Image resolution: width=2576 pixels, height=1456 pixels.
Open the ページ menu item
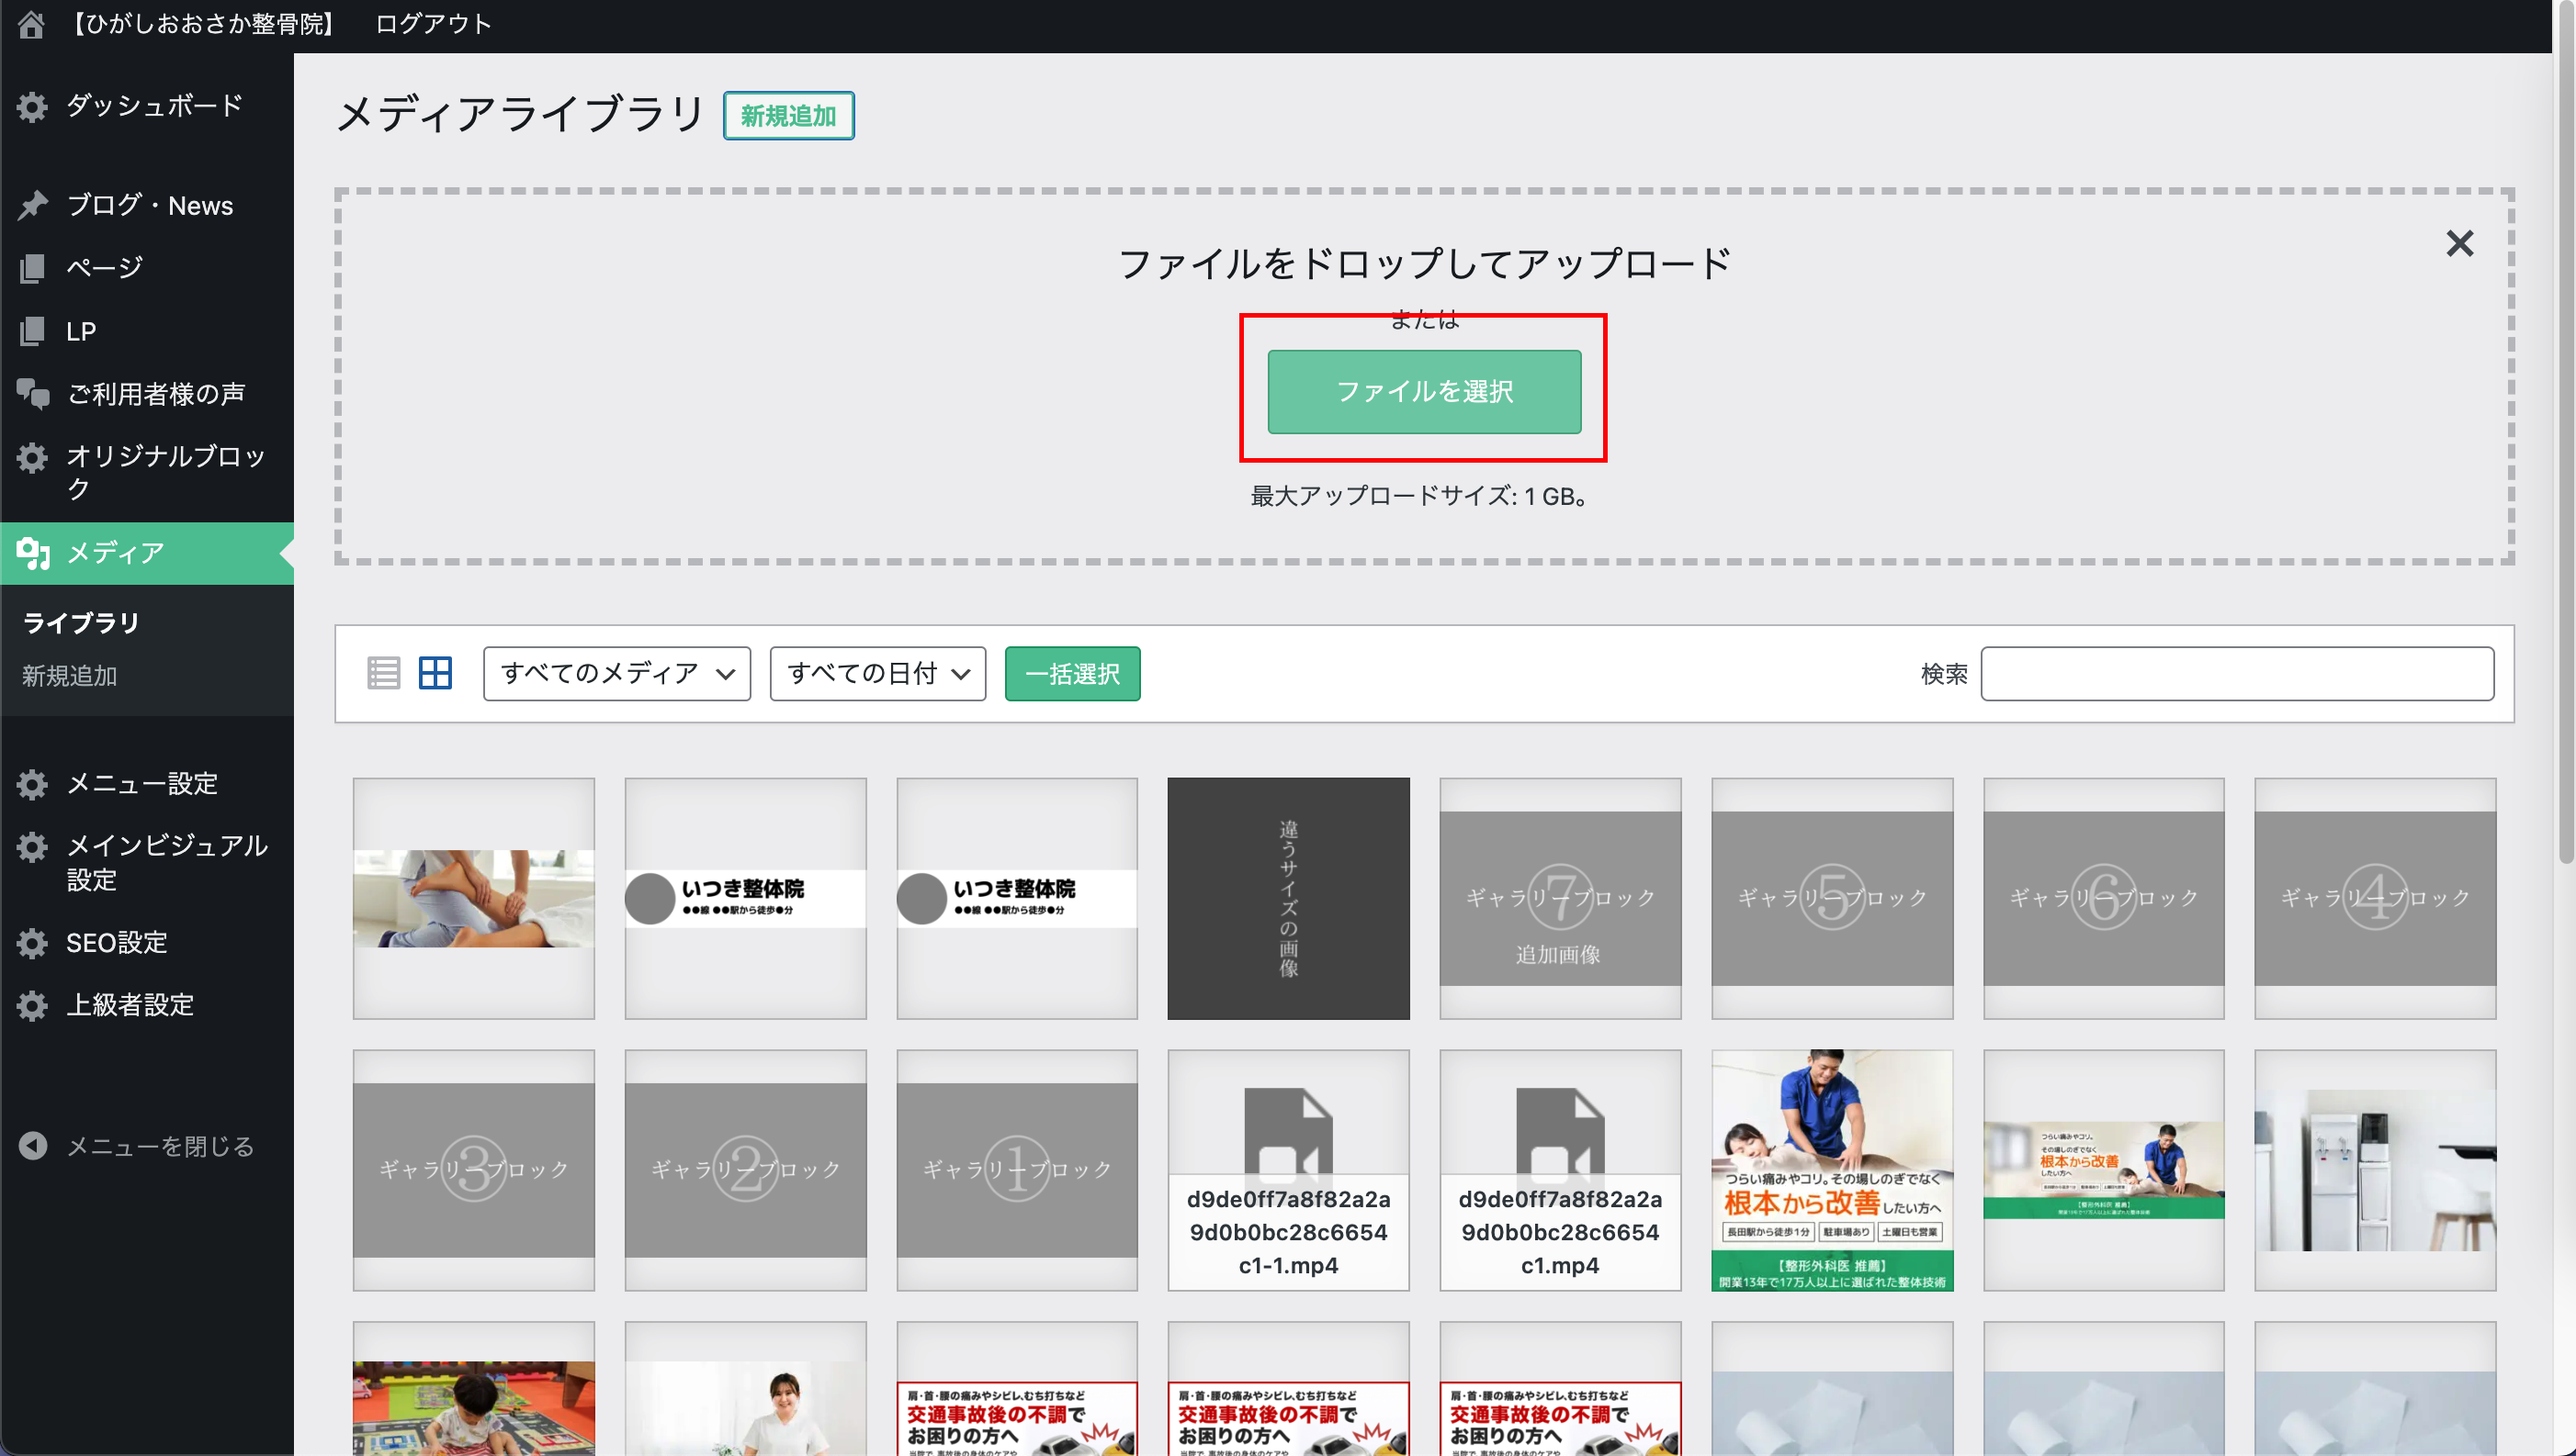point(104,267)
